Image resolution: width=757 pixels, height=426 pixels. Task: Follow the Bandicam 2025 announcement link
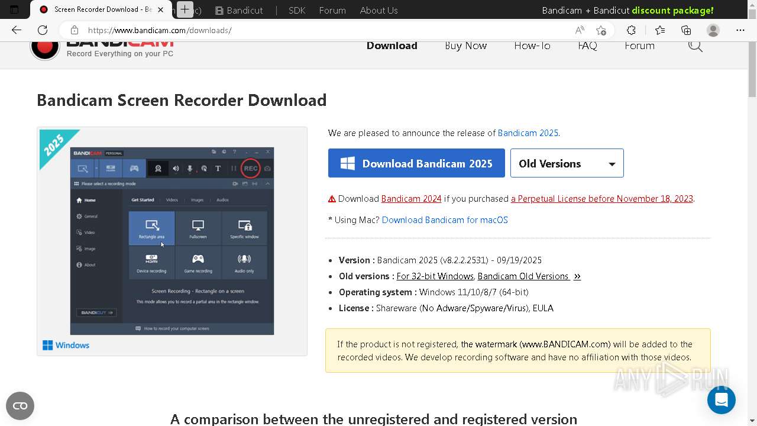pos(528,133)
